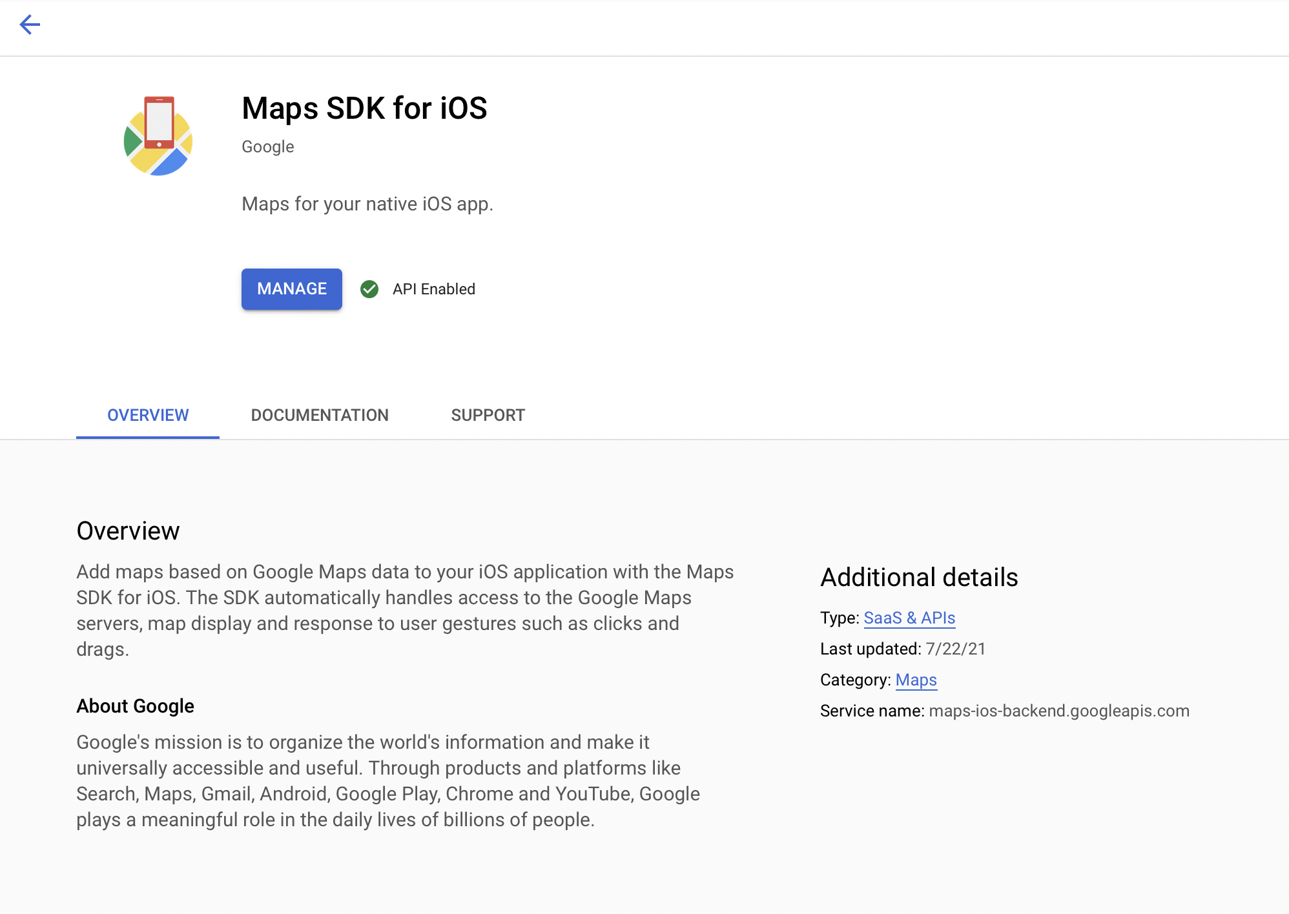Switch to the OVERVIEW tab
The image size is (1289, 914).
(x=148, y=415)
